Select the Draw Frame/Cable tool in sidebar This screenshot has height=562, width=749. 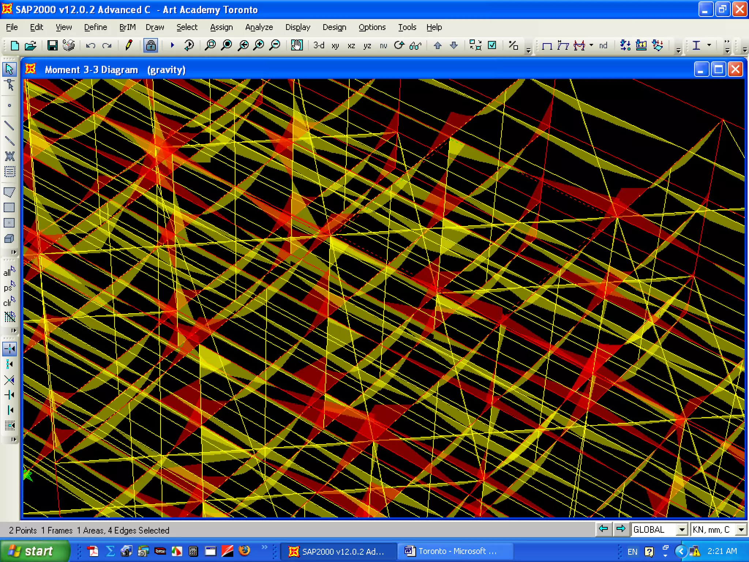pyautogui.click(x=10, y=126)
